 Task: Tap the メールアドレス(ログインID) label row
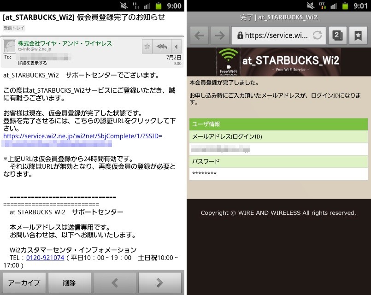tap(278, 136)
